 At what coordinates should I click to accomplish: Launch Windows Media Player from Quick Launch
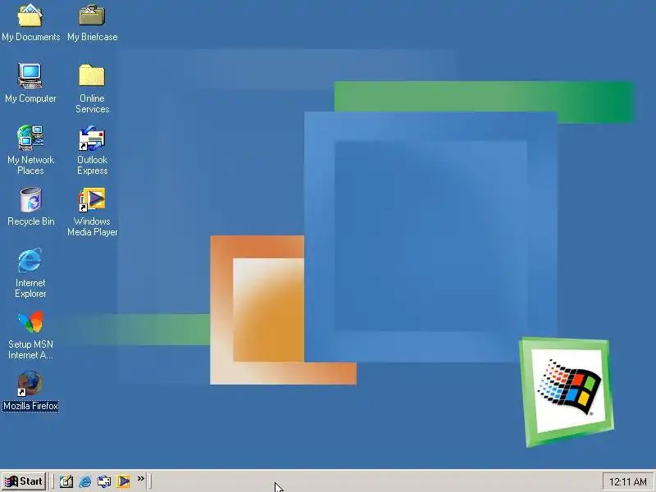click(x=123, y=481)
